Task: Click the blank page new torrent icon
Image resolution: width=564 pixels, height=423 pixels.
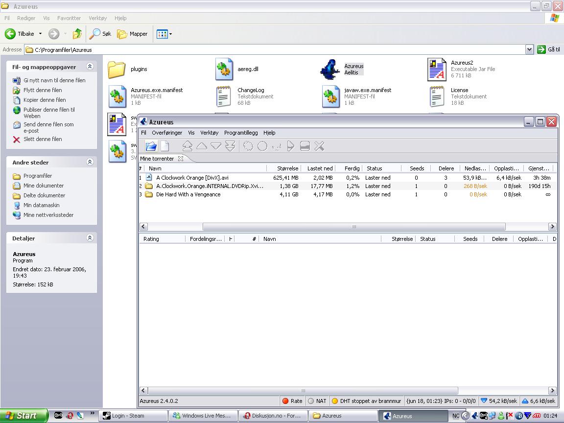Action: (164, 146)
